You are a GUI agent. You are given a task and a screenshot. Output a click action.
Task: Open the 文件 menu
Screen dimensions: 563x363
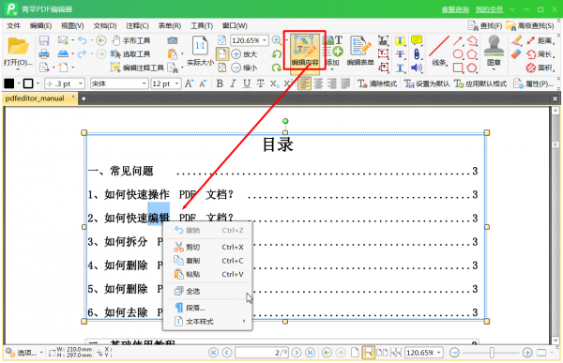pyautogui.click(x=14, y=26)
